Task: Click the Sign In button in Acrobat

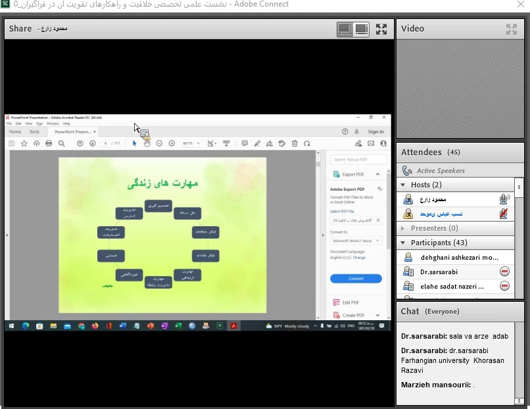Action: tap(376, 132)
